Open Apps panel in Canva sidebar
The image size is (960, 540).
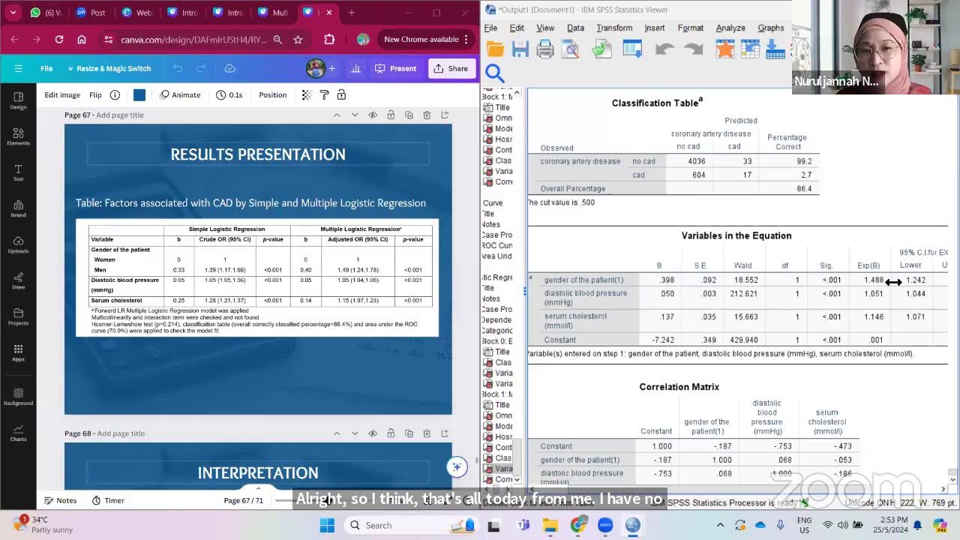[18, 352]
